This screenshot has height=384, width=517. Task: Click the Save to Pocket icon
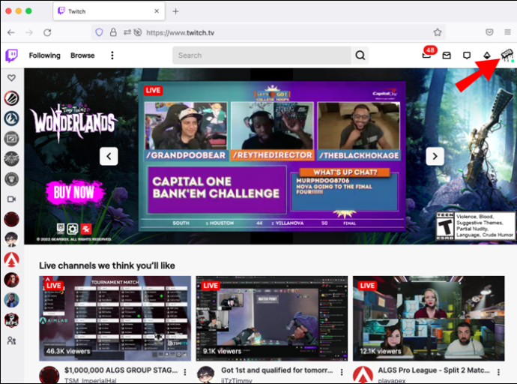489,32
